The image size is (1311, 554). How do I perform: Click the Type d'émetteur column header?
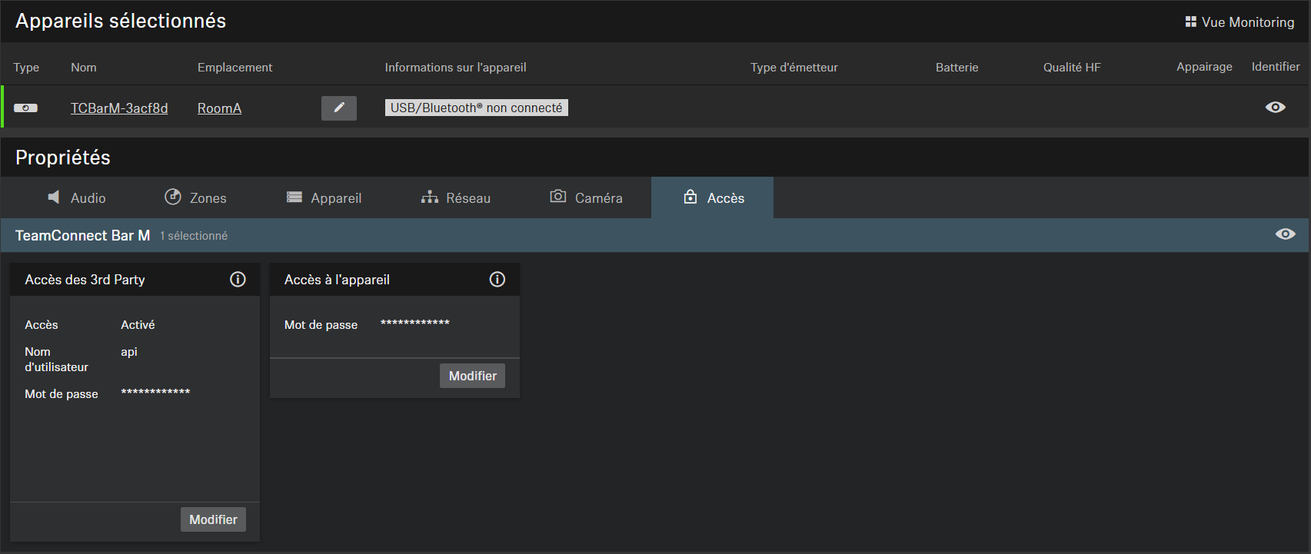pyautogui.click(x=794, y=68)
